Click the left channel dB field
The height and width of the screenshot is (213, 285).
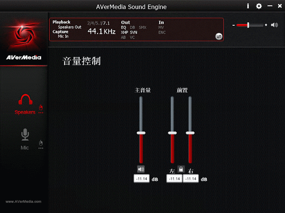tap(174, 178)
